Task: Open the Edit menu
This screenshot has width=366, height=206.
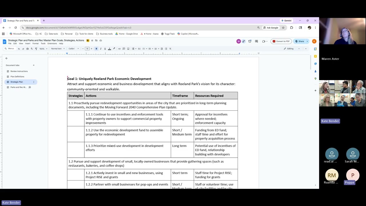Action: point(15,43)
